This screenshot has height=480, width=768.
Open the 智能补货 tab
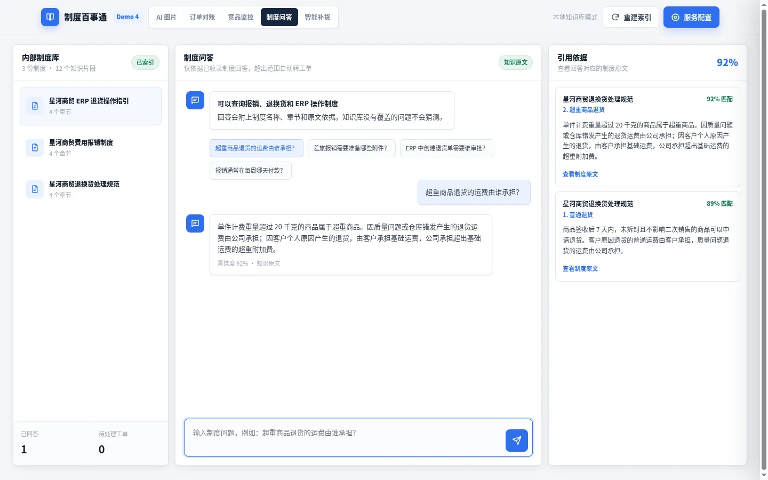tap(317, 17)
